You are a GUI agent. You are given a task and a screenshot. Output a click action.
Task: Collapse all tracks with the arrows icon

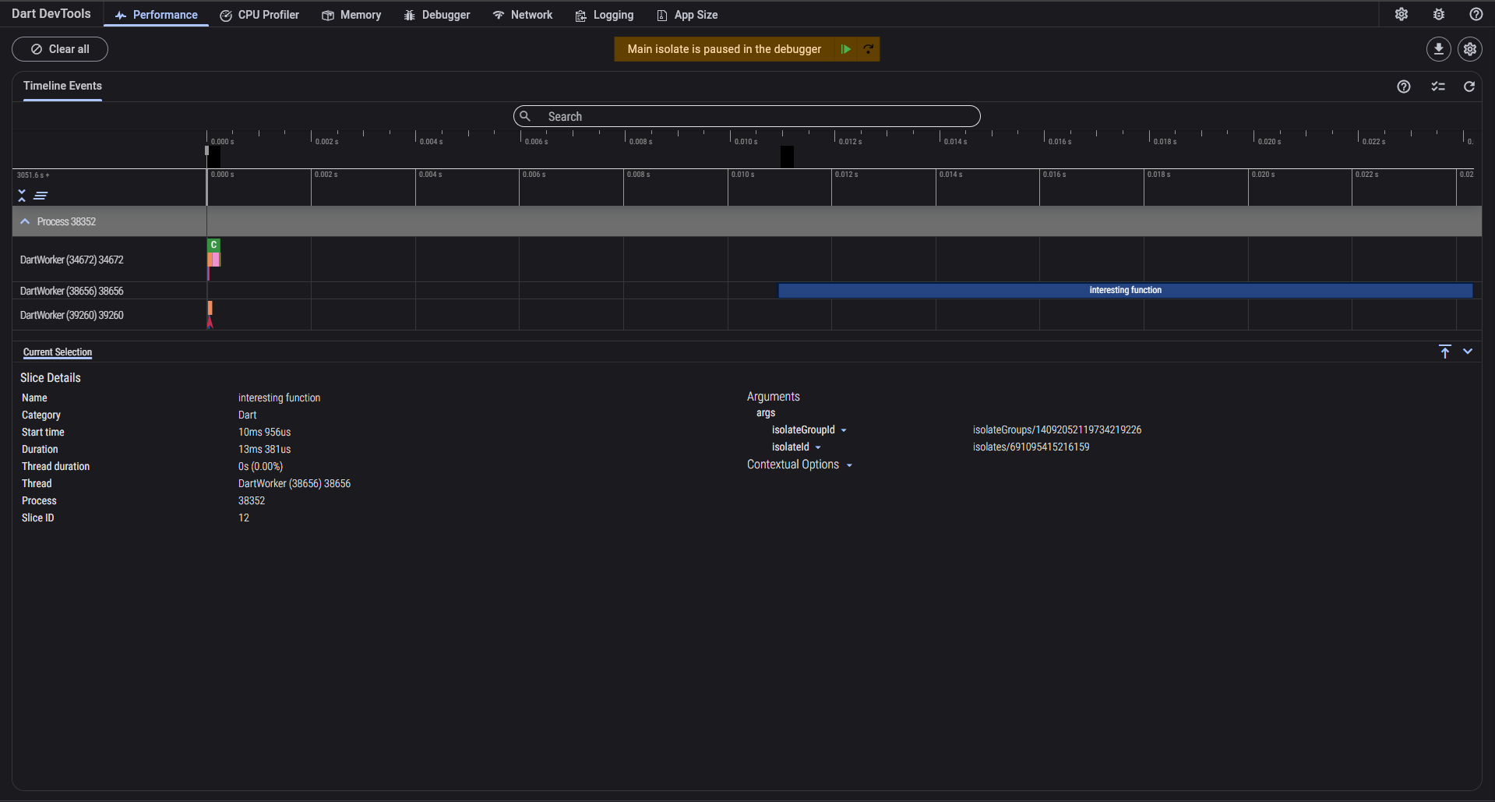pos(22,196)
